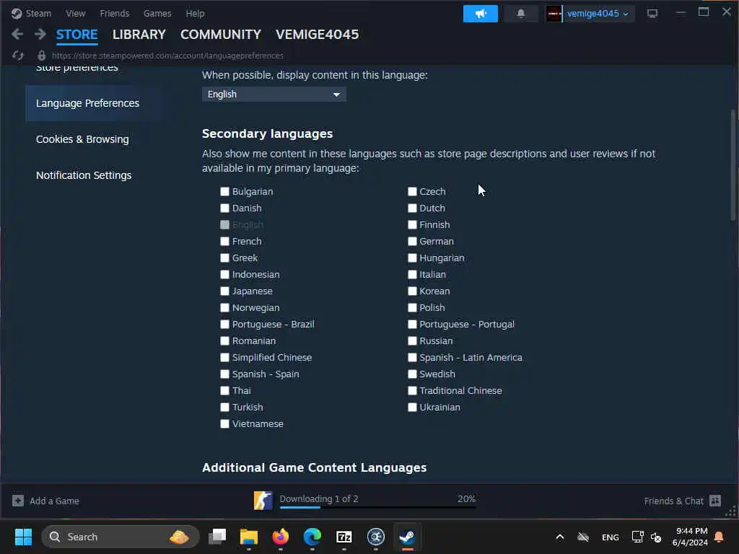Go forward with the forward arrow
Image resolution: width=739 pixels, height=554 pixels.
coord(40,34)
